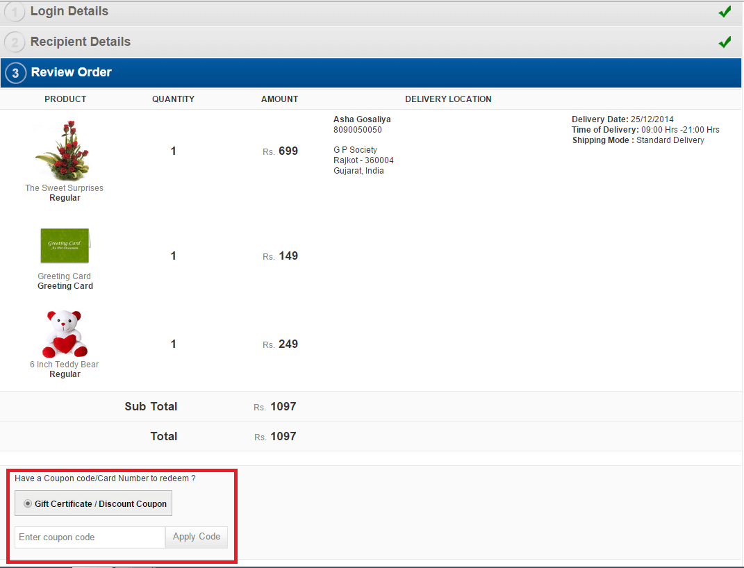Viewport: 744px width, 568px height.
Task: Click the 6 Inch Teddy Bear thumbnail
Action: 64,334
